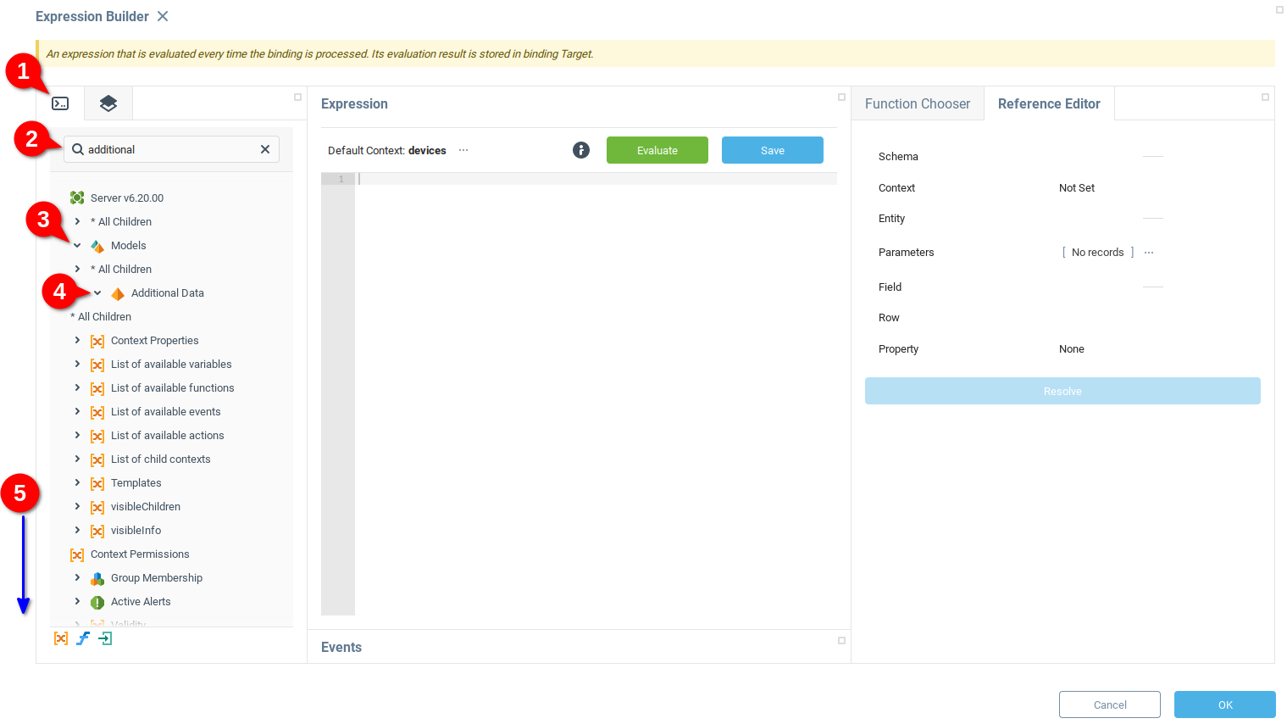1287x724 pixels.
Task: Open expression info via the round 'i' icon
Action: point(581,150)
